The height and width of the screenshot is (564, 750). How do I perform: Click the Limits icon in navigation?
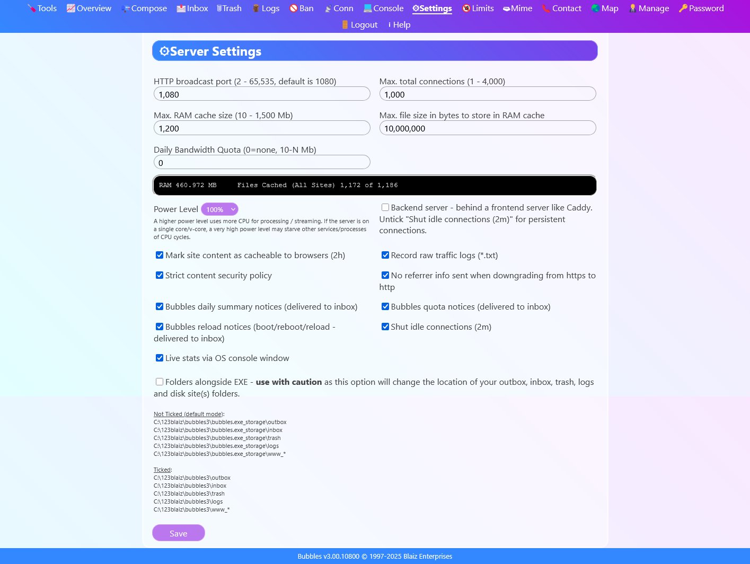[x=466, y=8]
